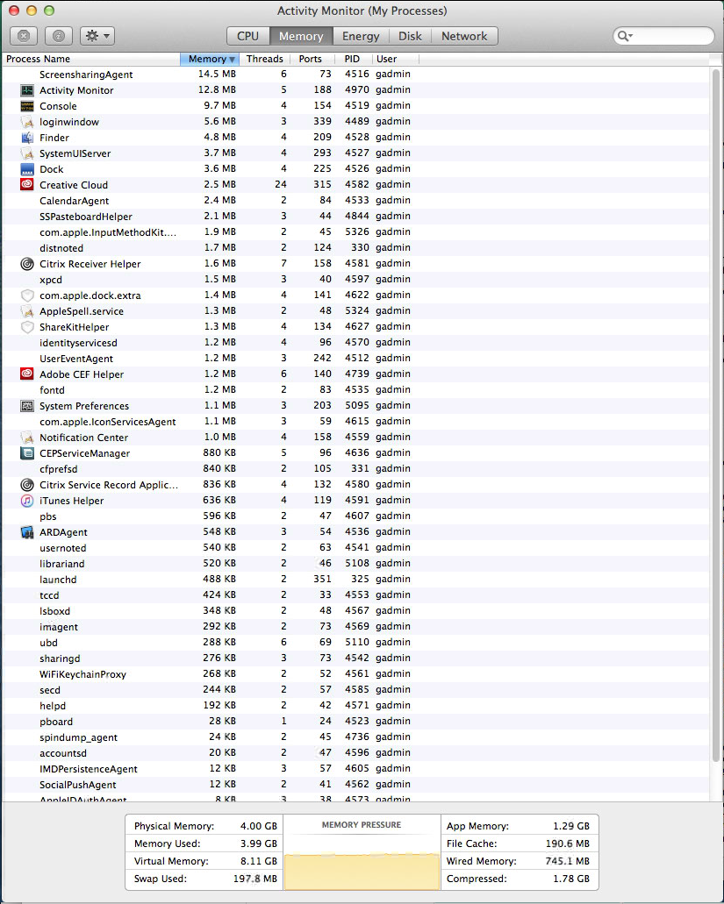Image resolution: width=724 pixels, height=904 pixels.
Task: Select the spindump_agent process row
Action: click(356, 737)
